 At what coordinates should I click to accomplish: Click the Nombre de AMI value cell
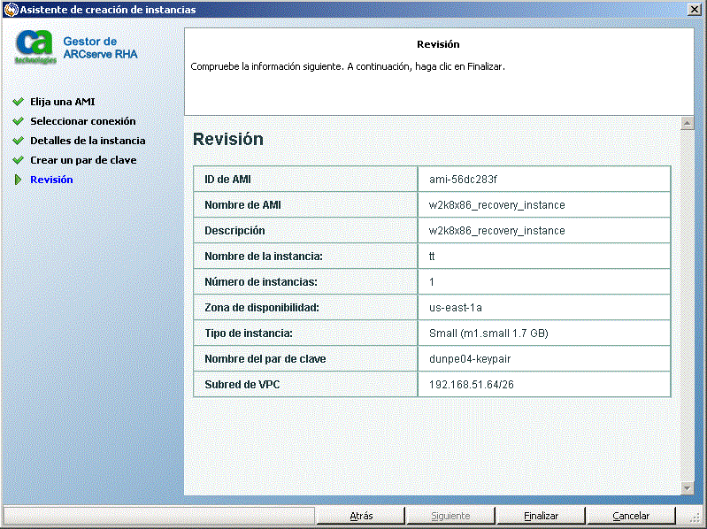544,205
